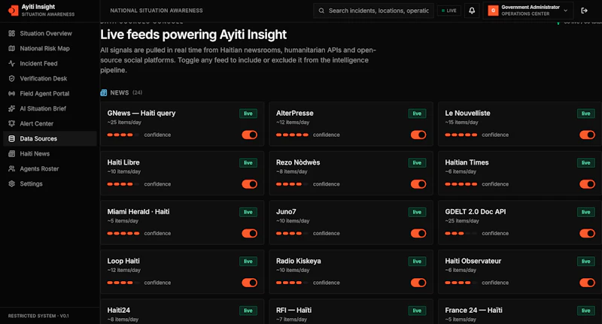Go to Alert Center
602x324 pixels.
(x=50, y=123)
